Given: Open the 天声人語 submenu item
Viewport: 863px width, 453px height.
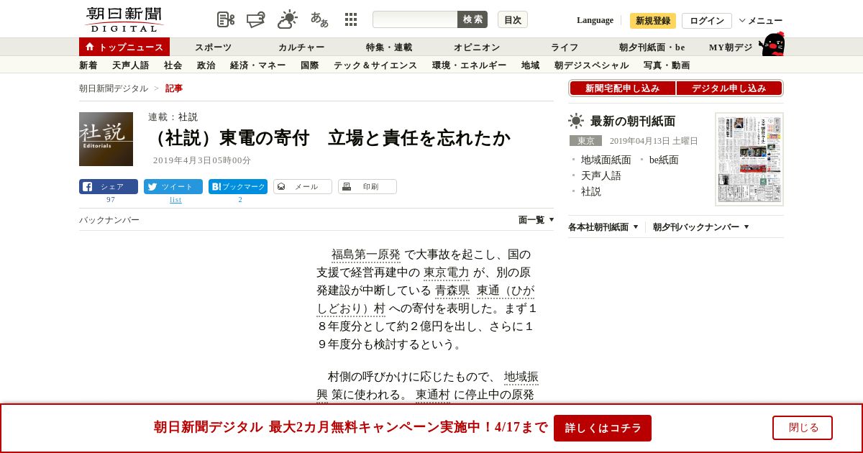Looking at the screenshot, I should coord(131,65).
